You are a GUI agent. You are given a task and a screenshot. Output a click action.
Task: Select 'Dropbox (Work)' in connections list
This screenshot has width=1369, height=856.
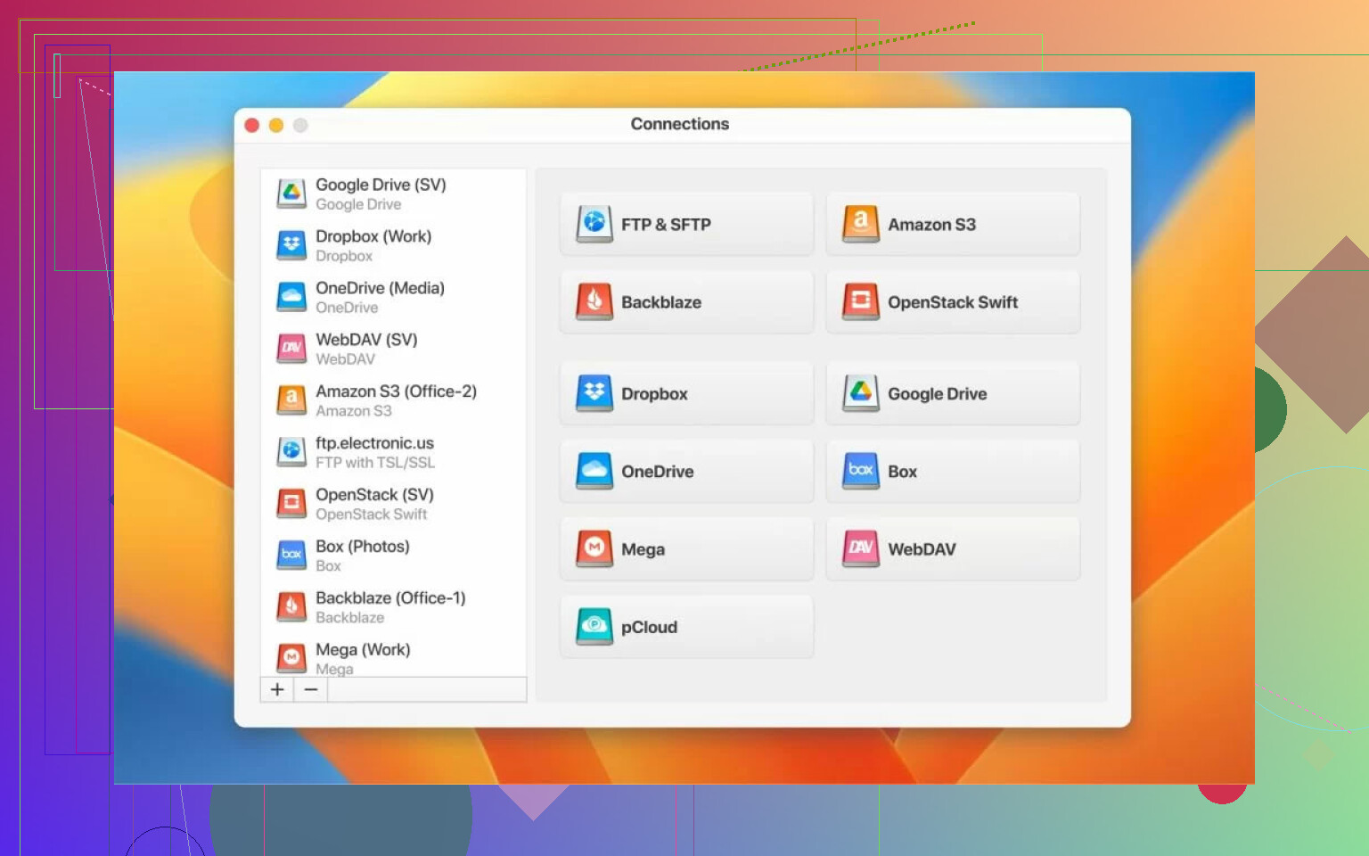(393, 245)
